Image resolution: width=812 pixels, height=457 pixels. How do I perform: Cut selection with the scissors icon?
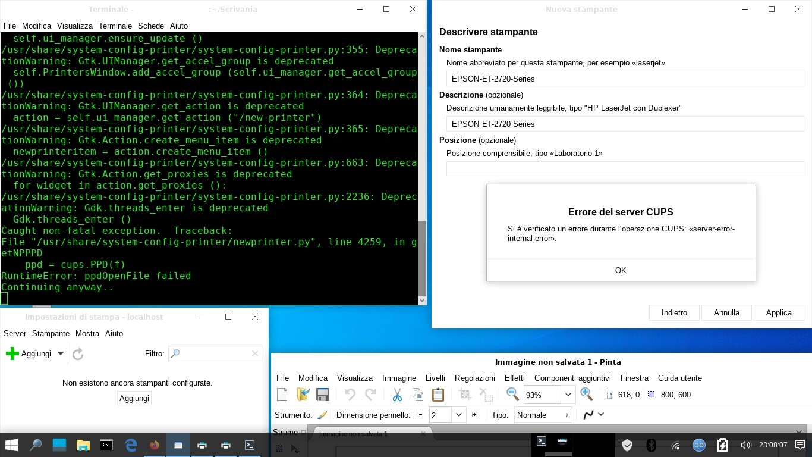pos(396,394)
